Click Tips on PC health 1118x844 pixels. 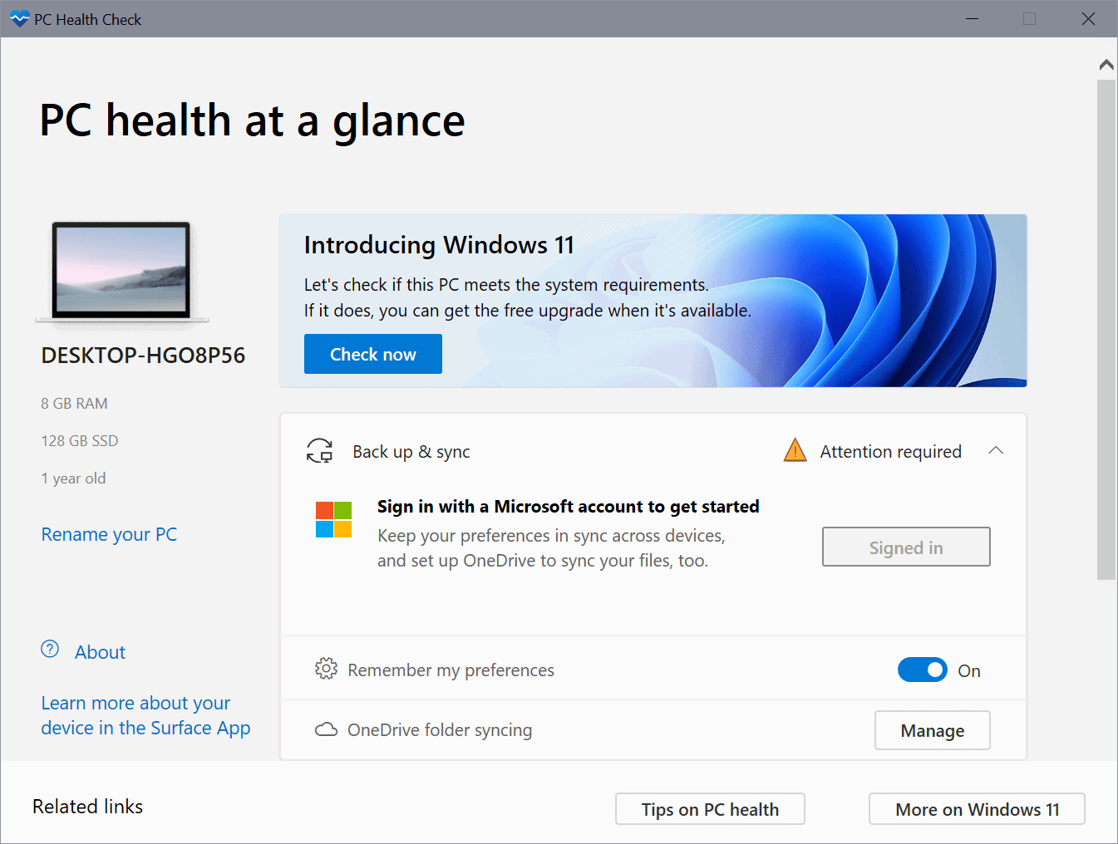pyautogui.click(x=710, y=808)
